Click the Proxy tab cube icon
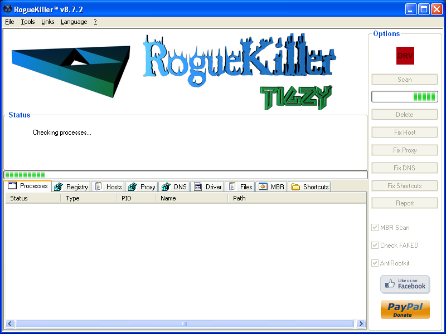Viewport: 446px width, 334px height. [x=132, y=186]
